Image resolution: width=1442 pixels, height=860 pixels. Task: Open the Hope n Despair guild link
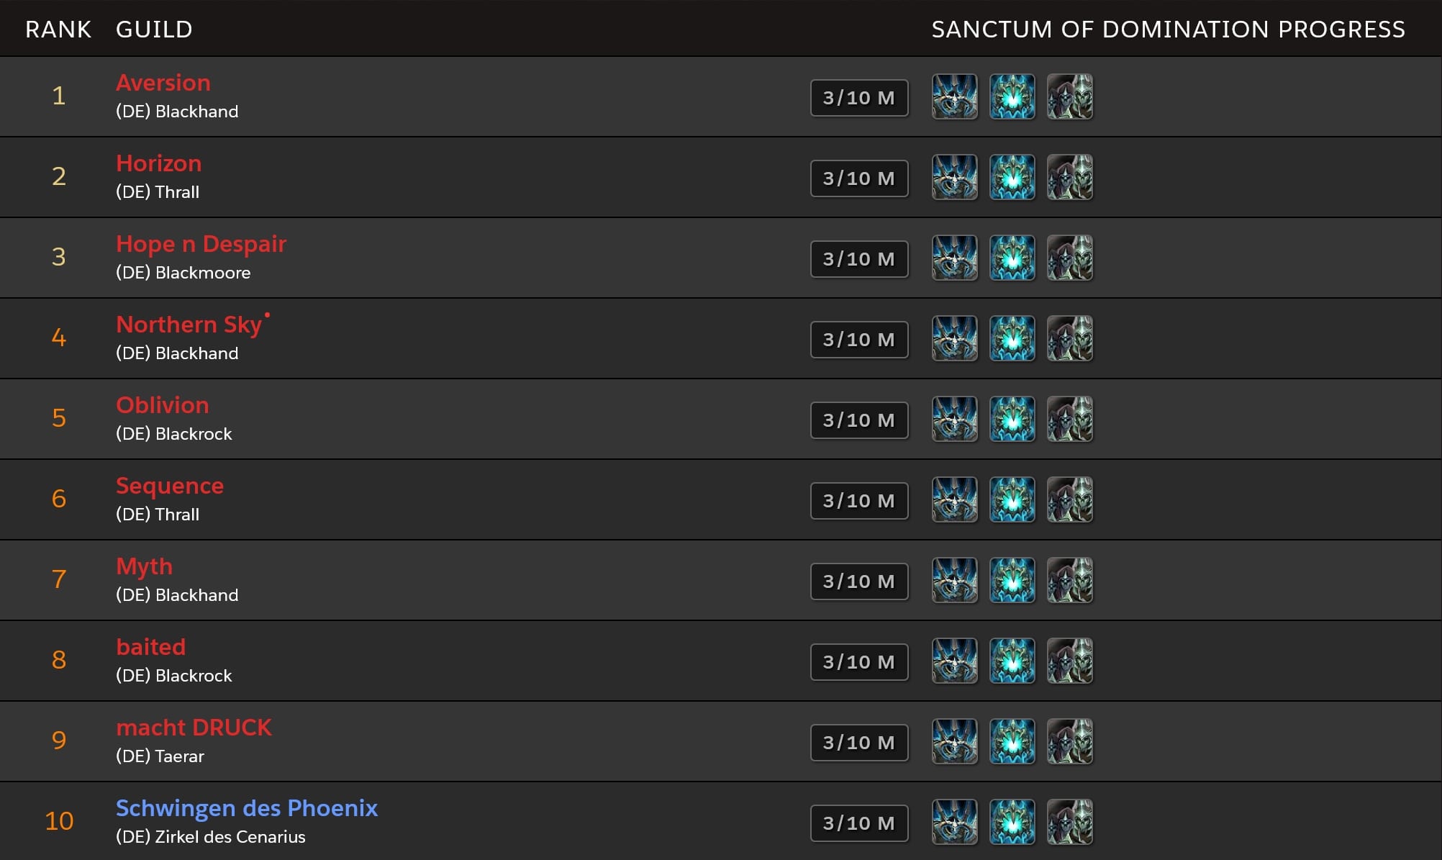click(x=201, y=244)
